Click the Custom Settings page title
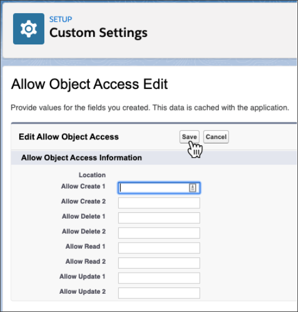Image resolution: width=298 pixels, height=312 pixels. pyautogui.click(x=98, y=32)
